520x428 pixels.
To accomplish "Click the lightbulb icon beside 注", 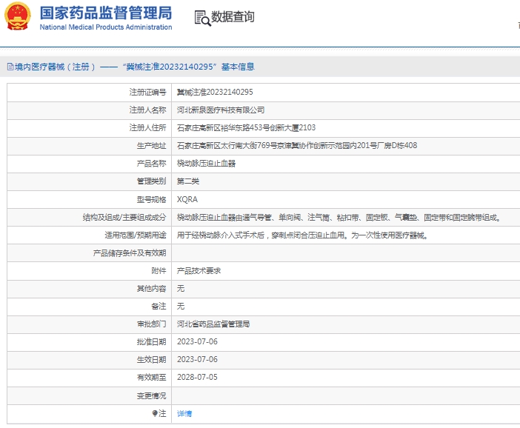I will click(155, 413).
